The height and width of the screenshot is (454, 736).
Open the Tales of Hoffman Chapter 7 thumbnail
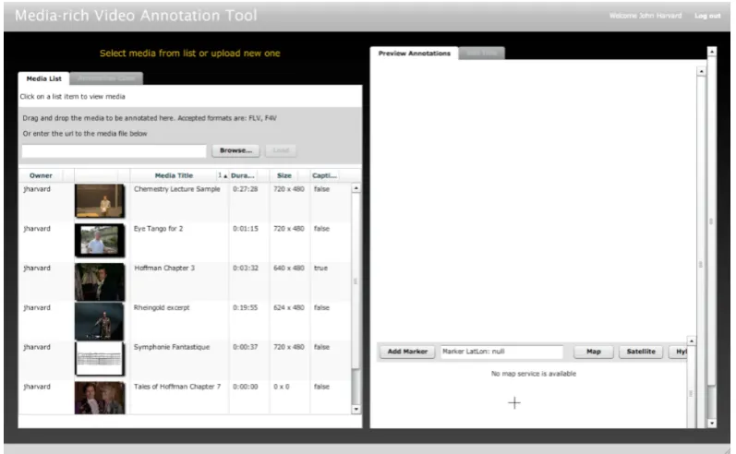point(100,398)
